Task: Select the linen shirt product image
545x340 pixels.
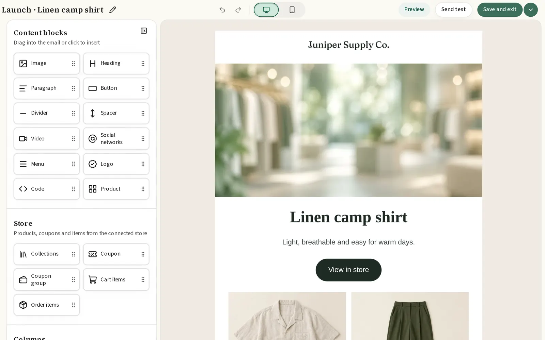Action: pos(287,316)
